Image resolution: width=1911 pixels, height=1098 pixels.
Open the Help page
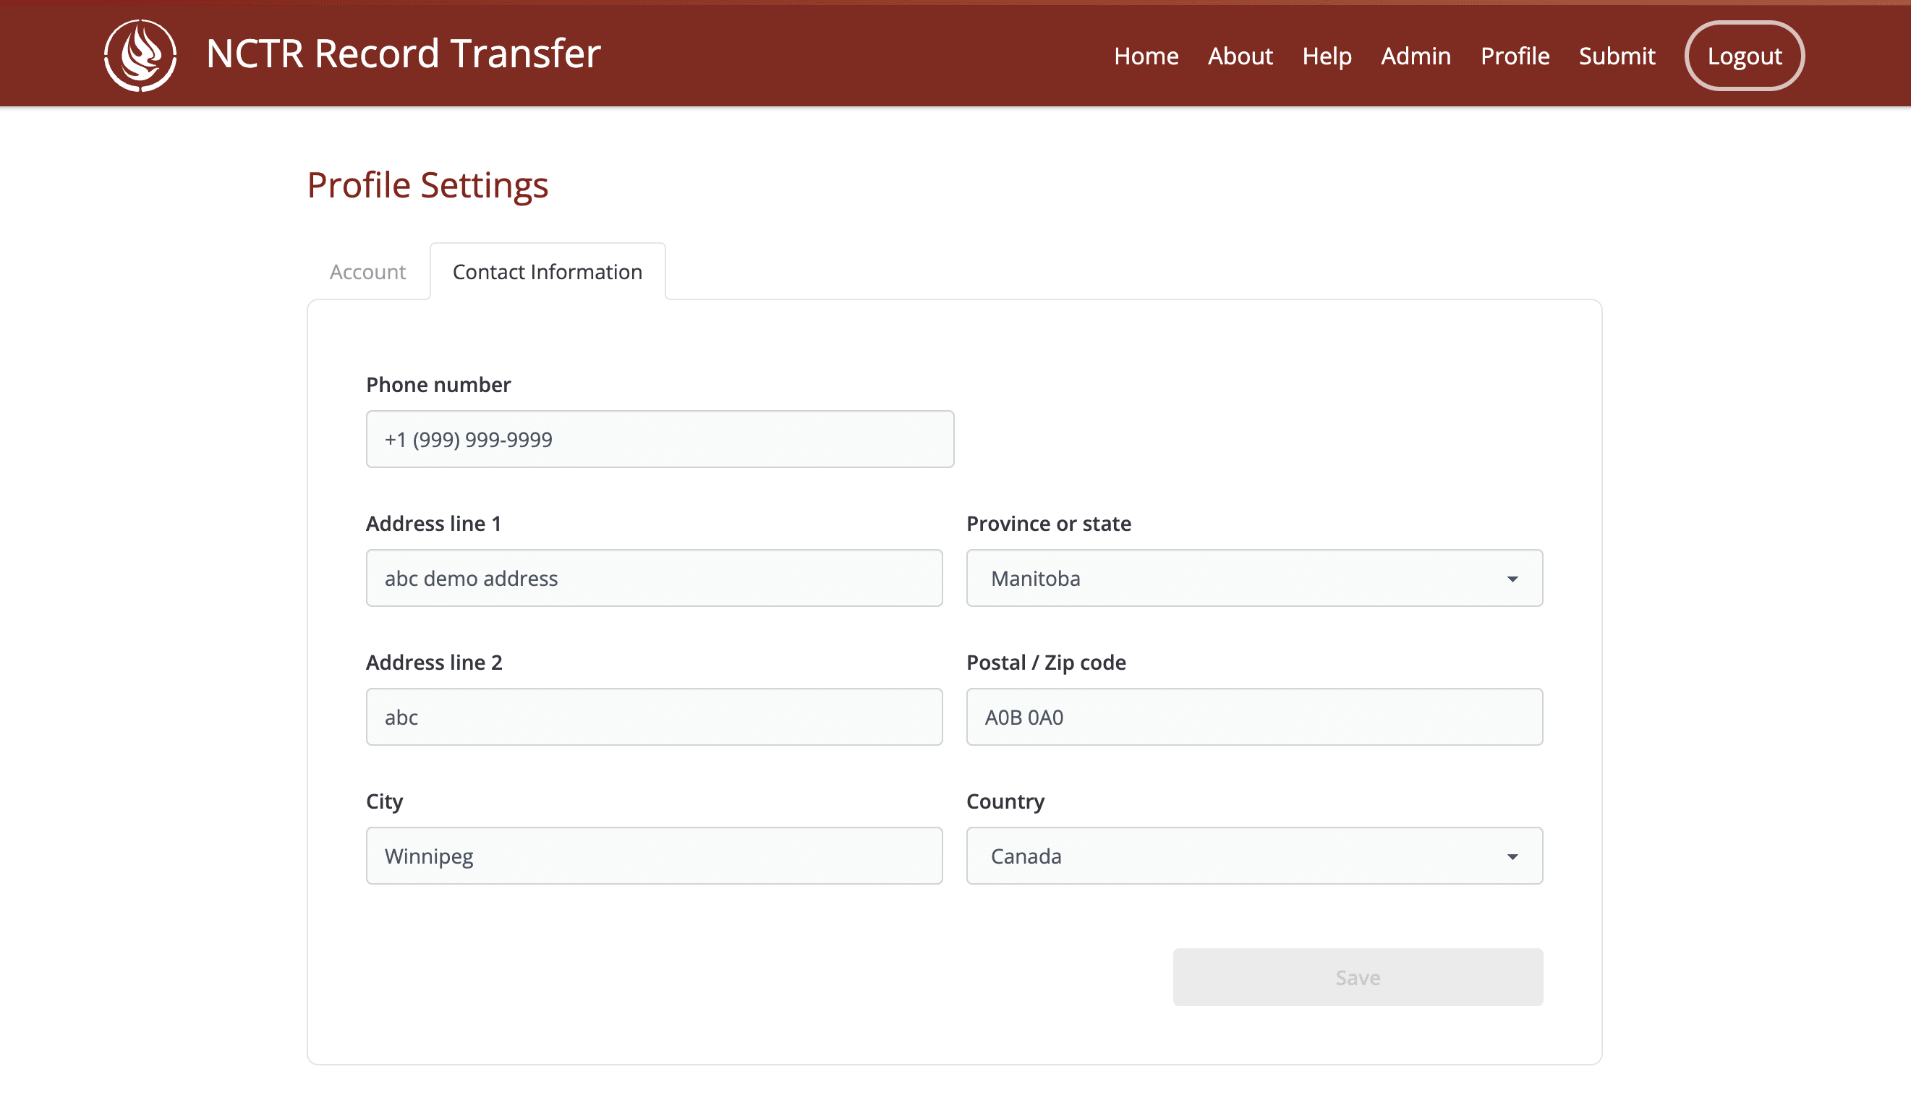pos(1327,56)
